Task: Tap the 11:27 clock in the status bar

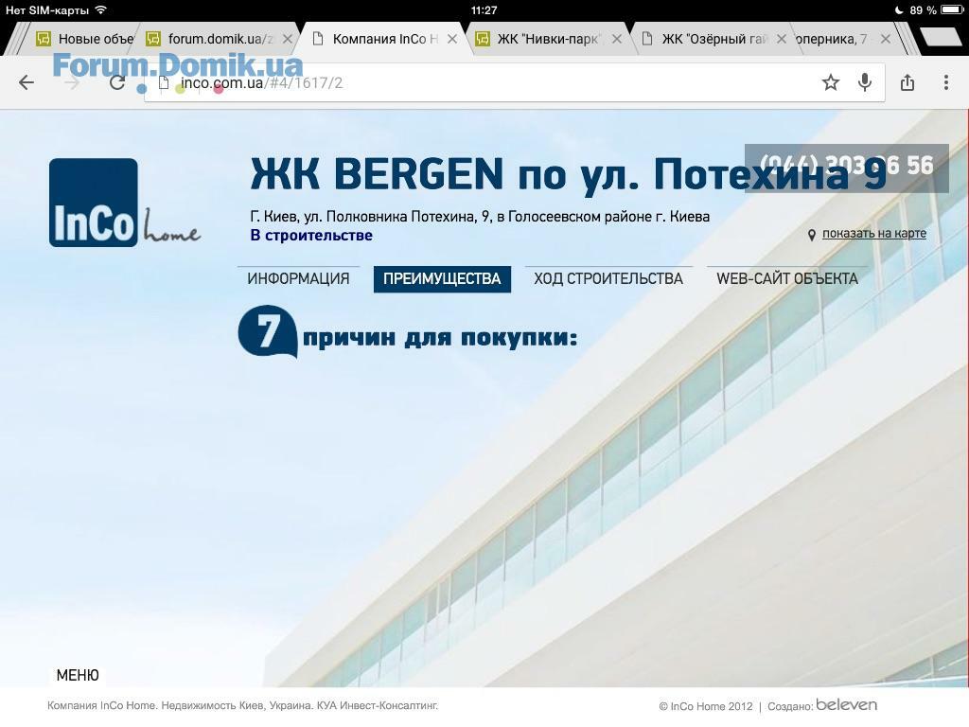Action: coord(484,9)
